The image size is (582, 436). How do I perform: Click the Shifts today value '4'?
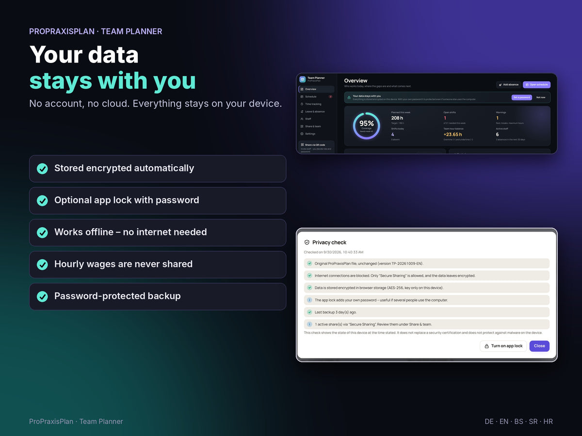pyautogui.click(x=393, y=135)
